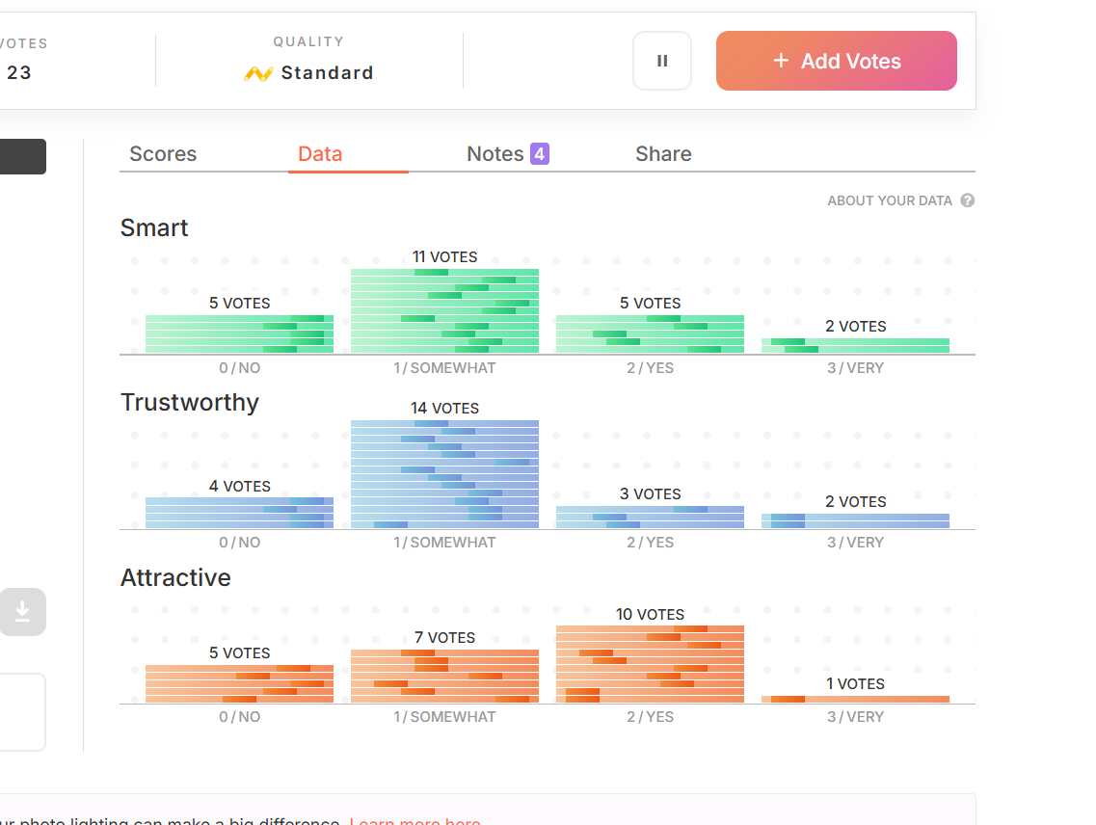Select the Trustworthy 14 votes Somewhat bar
The image size is (1096, 825).
coord(444,474)
